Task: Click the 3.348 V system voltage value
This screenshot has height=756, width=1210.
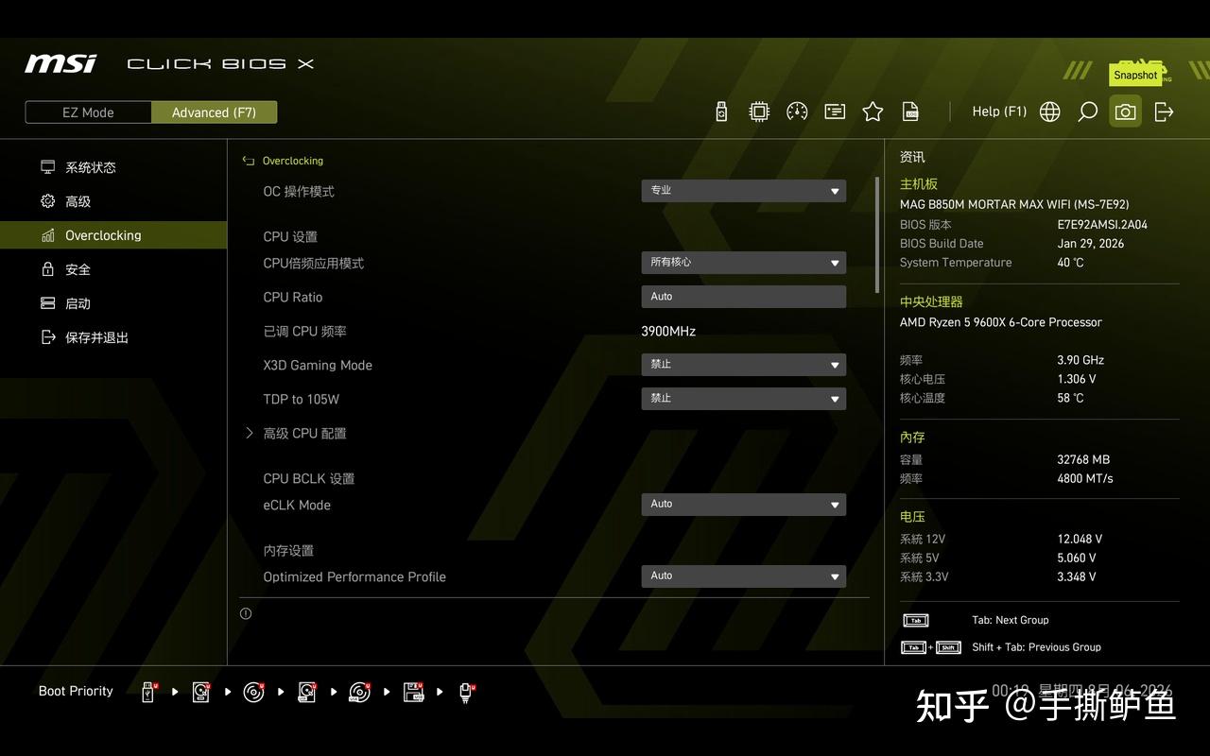Action: (1077, 577)
